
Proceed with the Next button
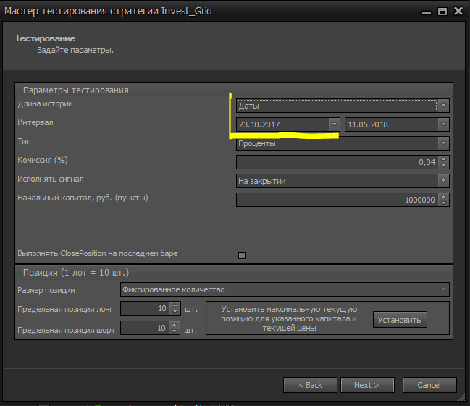[x=368, y=385]
